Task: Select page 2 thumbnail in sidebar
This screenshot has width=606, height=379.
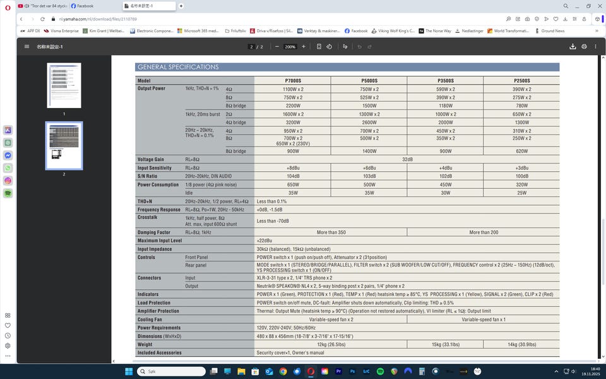Action: pos(64,146)
